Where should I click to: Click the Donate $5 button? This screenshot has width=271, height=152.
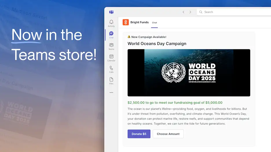(x=139, y=134)
